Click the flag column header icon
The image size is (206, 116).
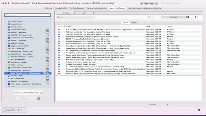point(61,26)
